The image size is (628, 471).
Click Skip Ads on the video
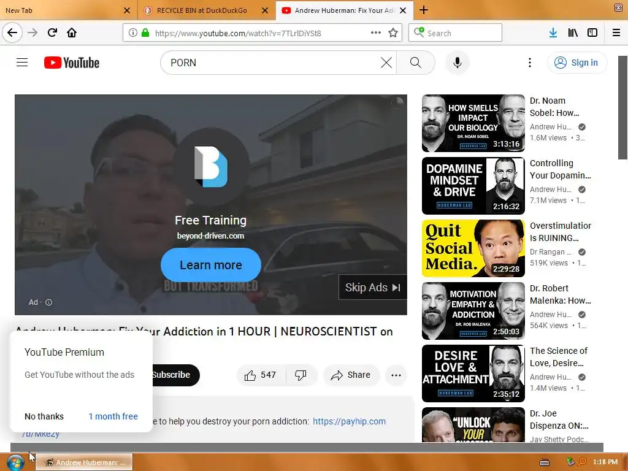click(372, 287)
